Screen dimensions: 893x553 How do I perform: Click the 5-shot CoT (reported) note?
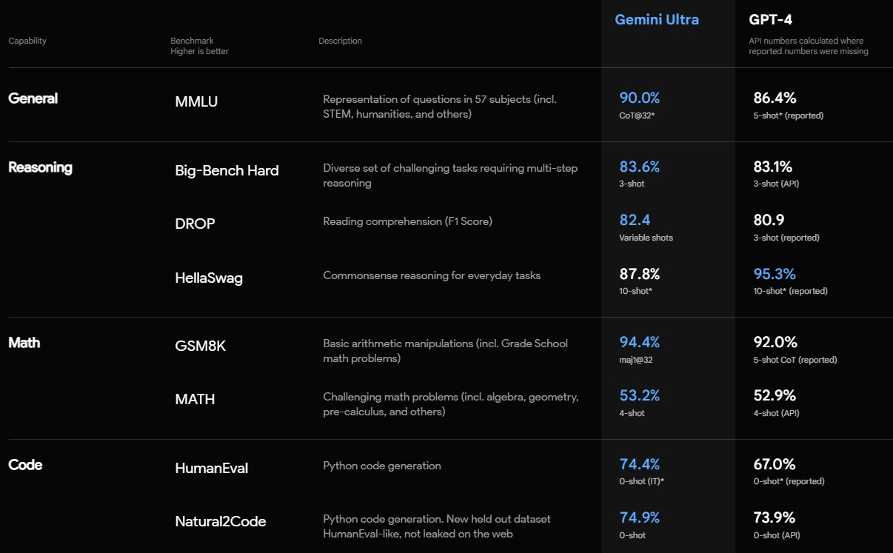coord(795,360)
